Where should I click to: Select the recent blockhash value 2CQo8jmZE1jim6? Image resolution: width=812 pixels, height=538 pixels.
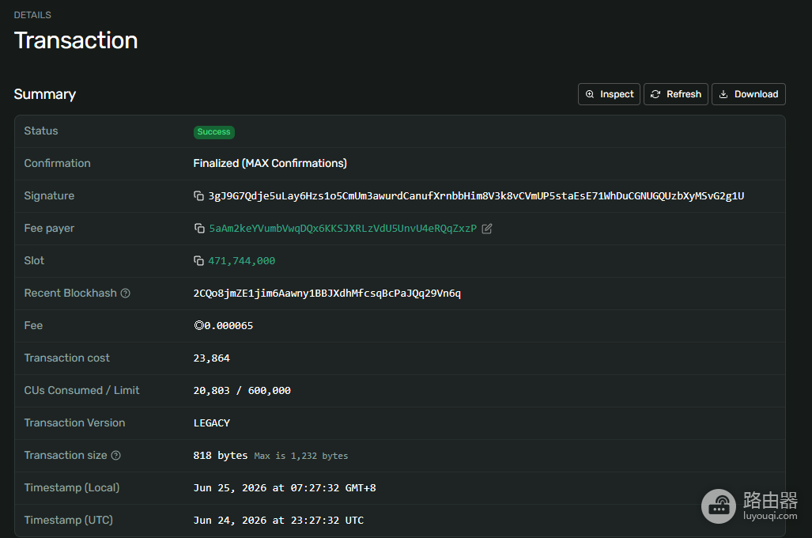coord(327,294)
